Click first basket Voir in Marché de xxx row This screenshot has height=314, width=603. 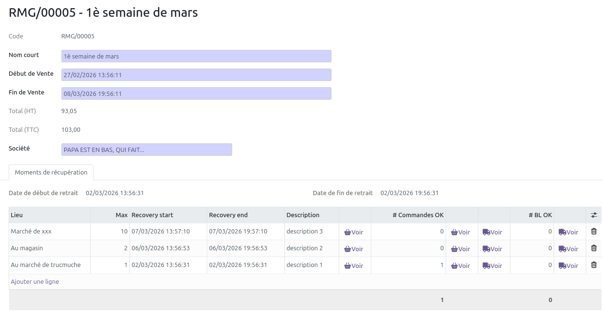click(354, 232)
